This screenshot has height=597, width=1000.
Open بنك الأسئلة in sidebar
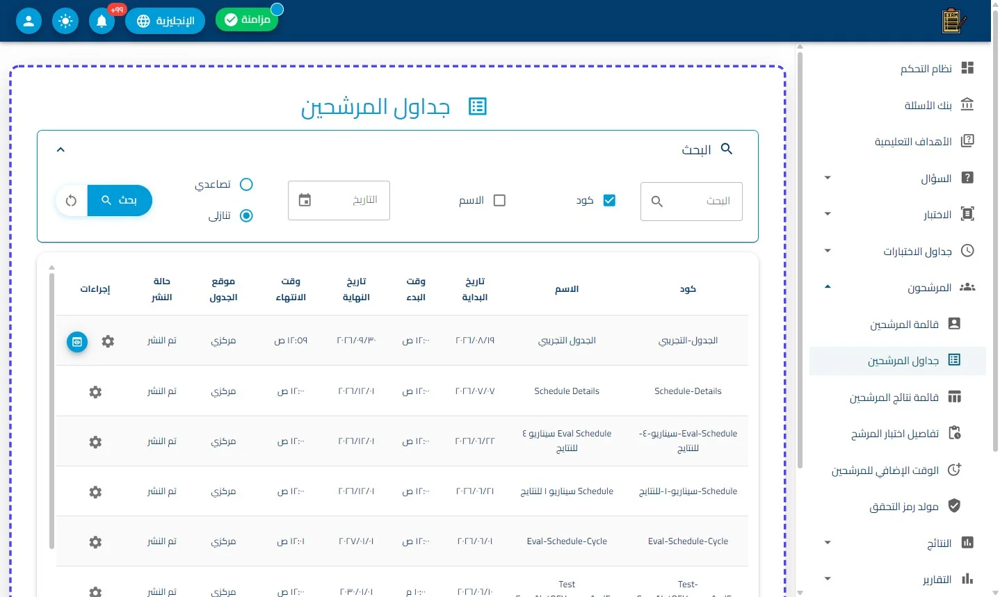898,105
